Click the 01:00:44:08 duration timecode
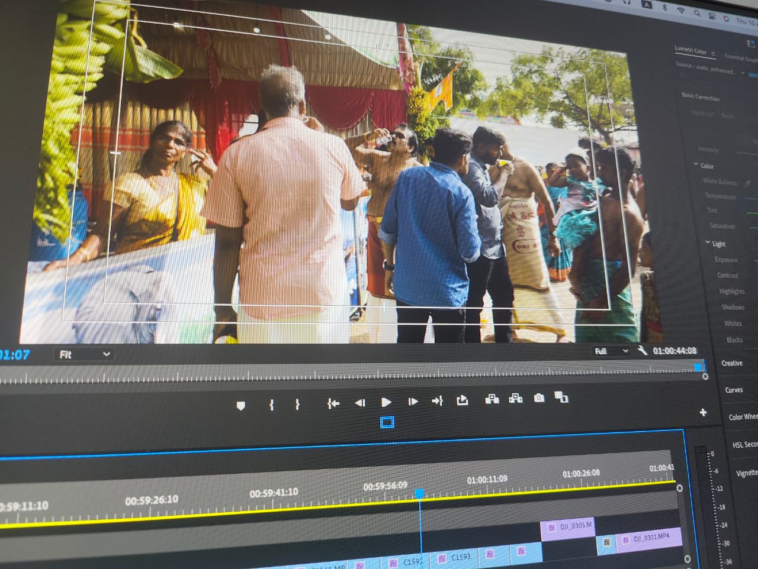Screen dimensions: 758x569 pos(675,351)
